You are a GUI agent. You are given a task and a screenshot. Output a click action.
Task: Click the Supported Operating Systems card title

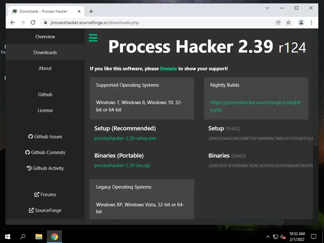tap(128, 85)
